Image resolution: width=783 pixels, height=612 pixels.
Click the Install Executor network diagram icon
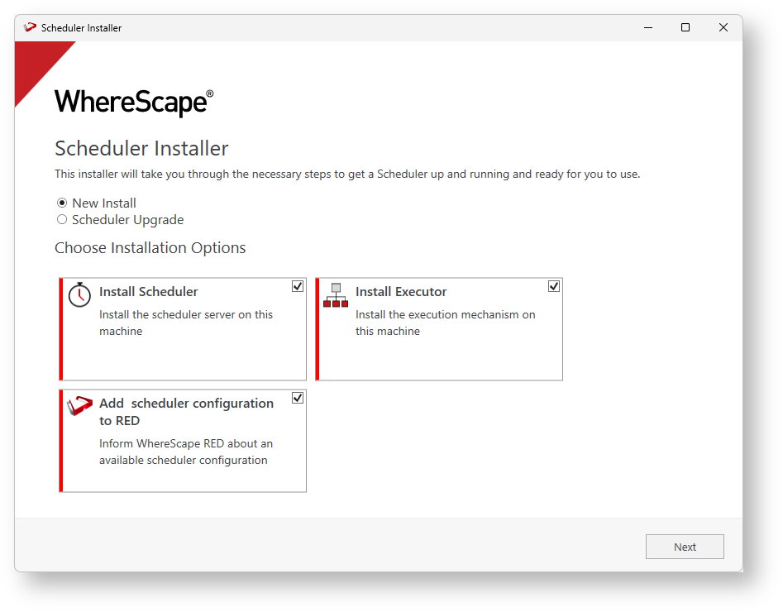(336, 295)
